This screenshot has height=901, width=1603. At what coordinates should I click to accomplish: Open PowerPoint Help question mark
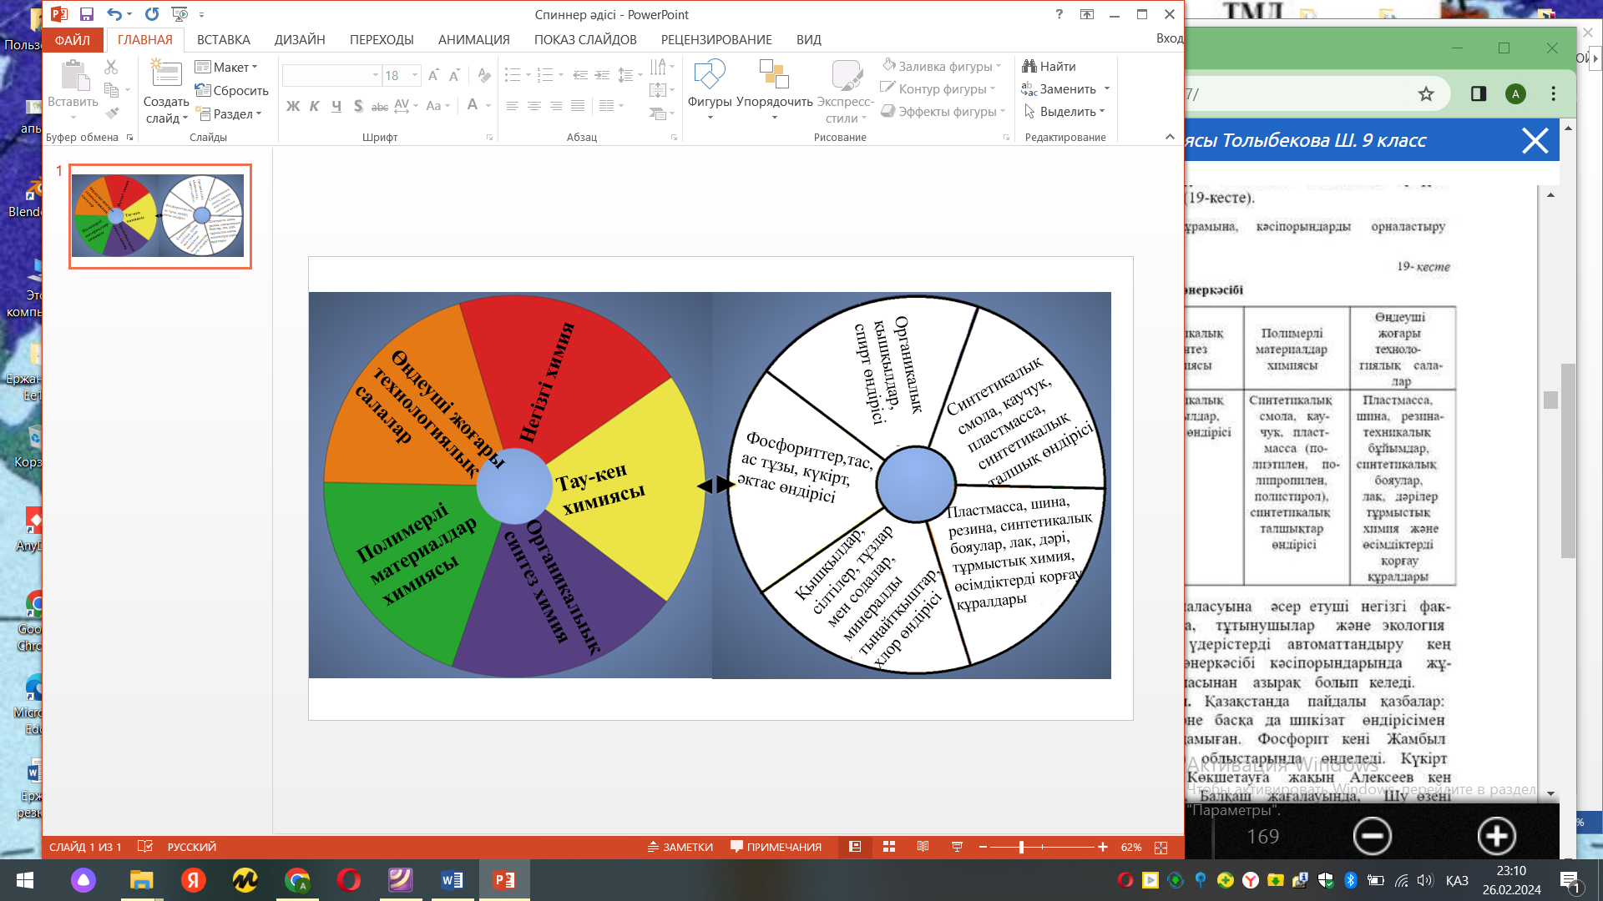[x=1059, y=14]
